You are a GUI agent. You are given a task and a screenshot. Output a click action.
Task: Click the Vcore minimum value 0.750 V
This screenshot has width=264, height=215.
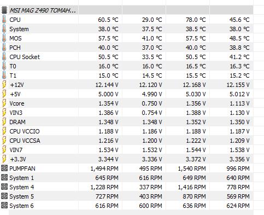(152, 103)
